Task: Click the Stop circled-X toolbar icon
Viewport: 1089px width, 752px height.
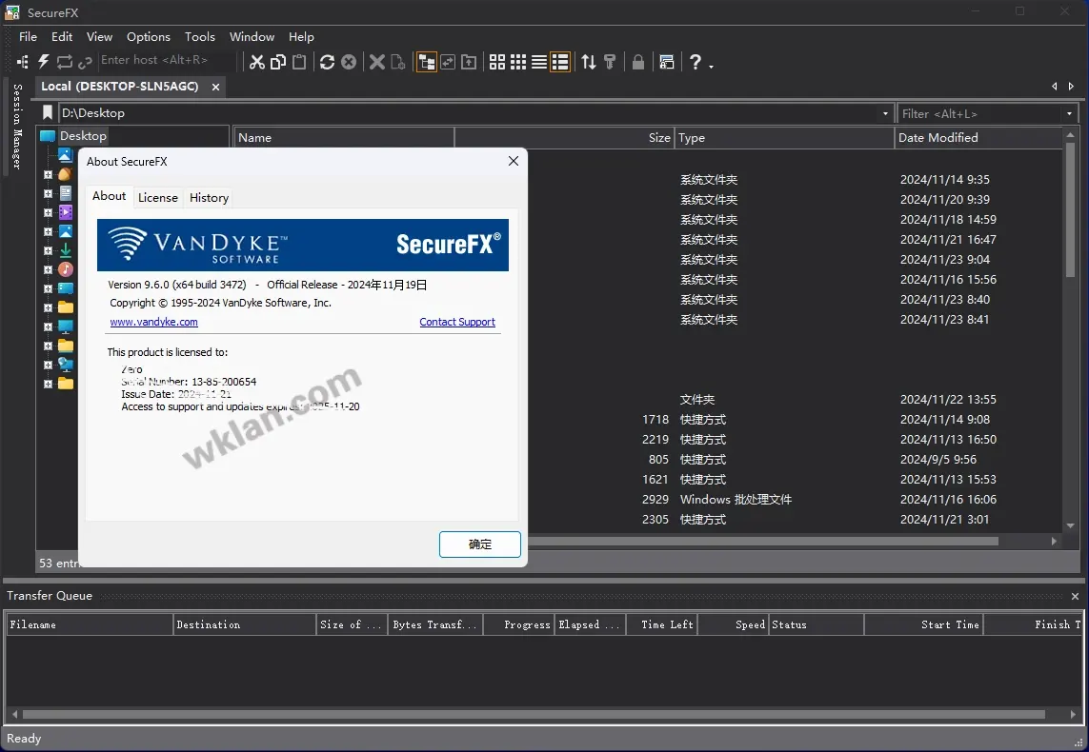Action: pos(349,62)
